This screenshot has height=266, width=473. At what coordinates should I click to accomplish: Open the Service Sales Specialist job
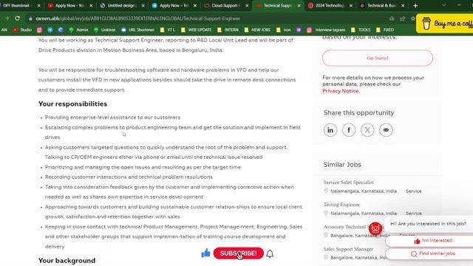click(x=348, y=183)
